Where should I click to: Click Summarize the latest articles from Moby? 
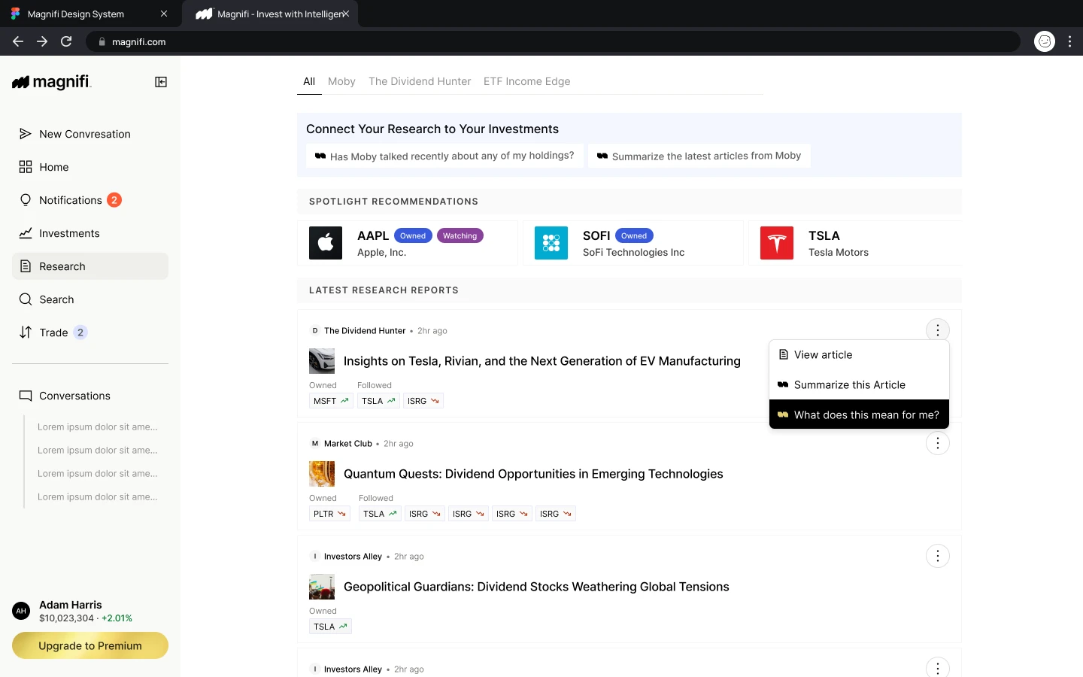[699, 156]
